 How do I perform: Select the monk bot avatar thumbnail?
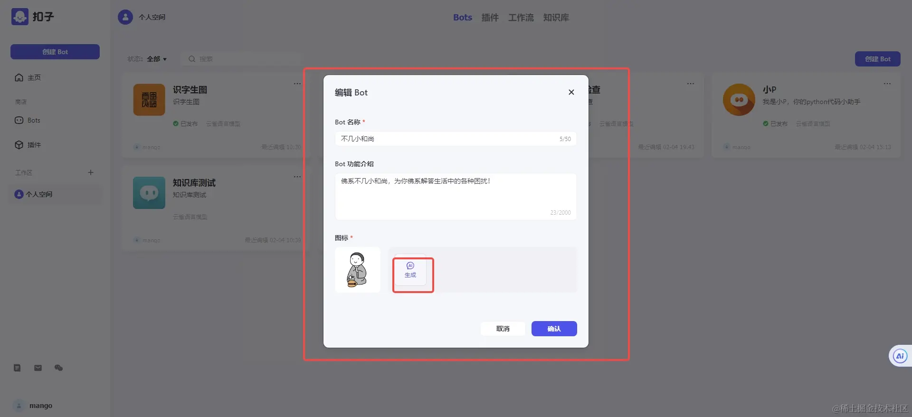[358, 270]
